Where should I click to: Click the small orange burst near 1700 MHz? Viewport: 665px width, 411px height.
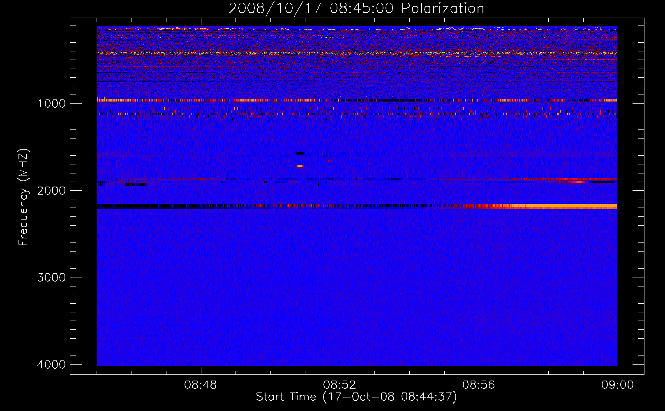pos(300,166)
